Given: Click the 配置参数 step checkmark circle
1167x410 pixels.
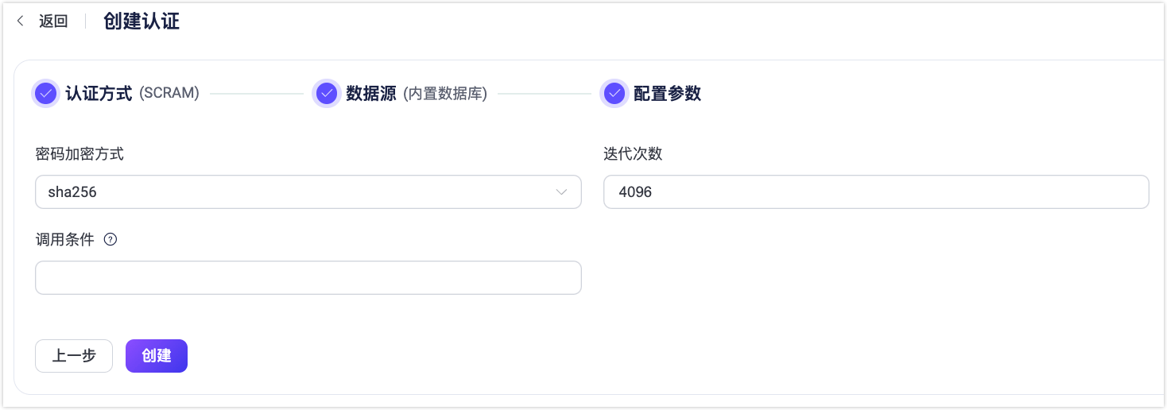Looking at the screenshot, I should pyautogui.click(x=614, y=94).
